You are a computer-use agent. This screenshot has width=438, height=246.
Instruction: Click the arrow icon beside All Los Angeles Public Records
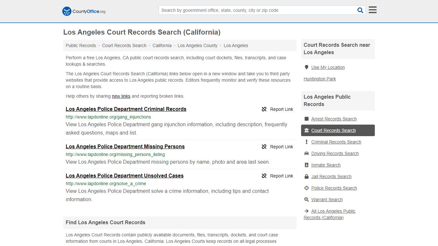click(x=306, y=211)
